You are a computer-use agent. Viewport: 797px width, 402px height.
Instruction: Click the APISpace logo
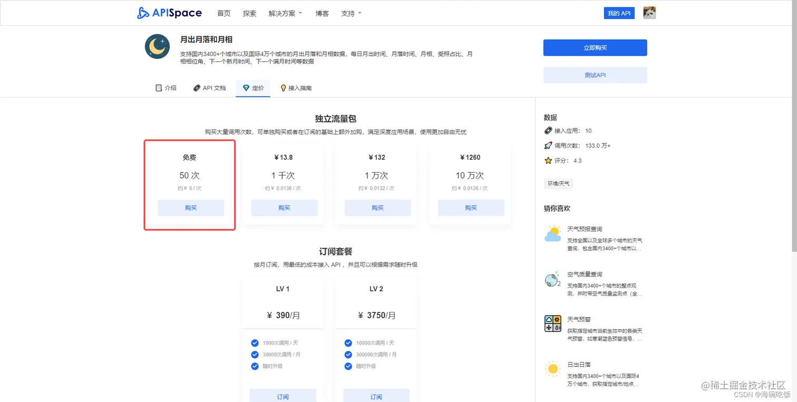(169, 13)
